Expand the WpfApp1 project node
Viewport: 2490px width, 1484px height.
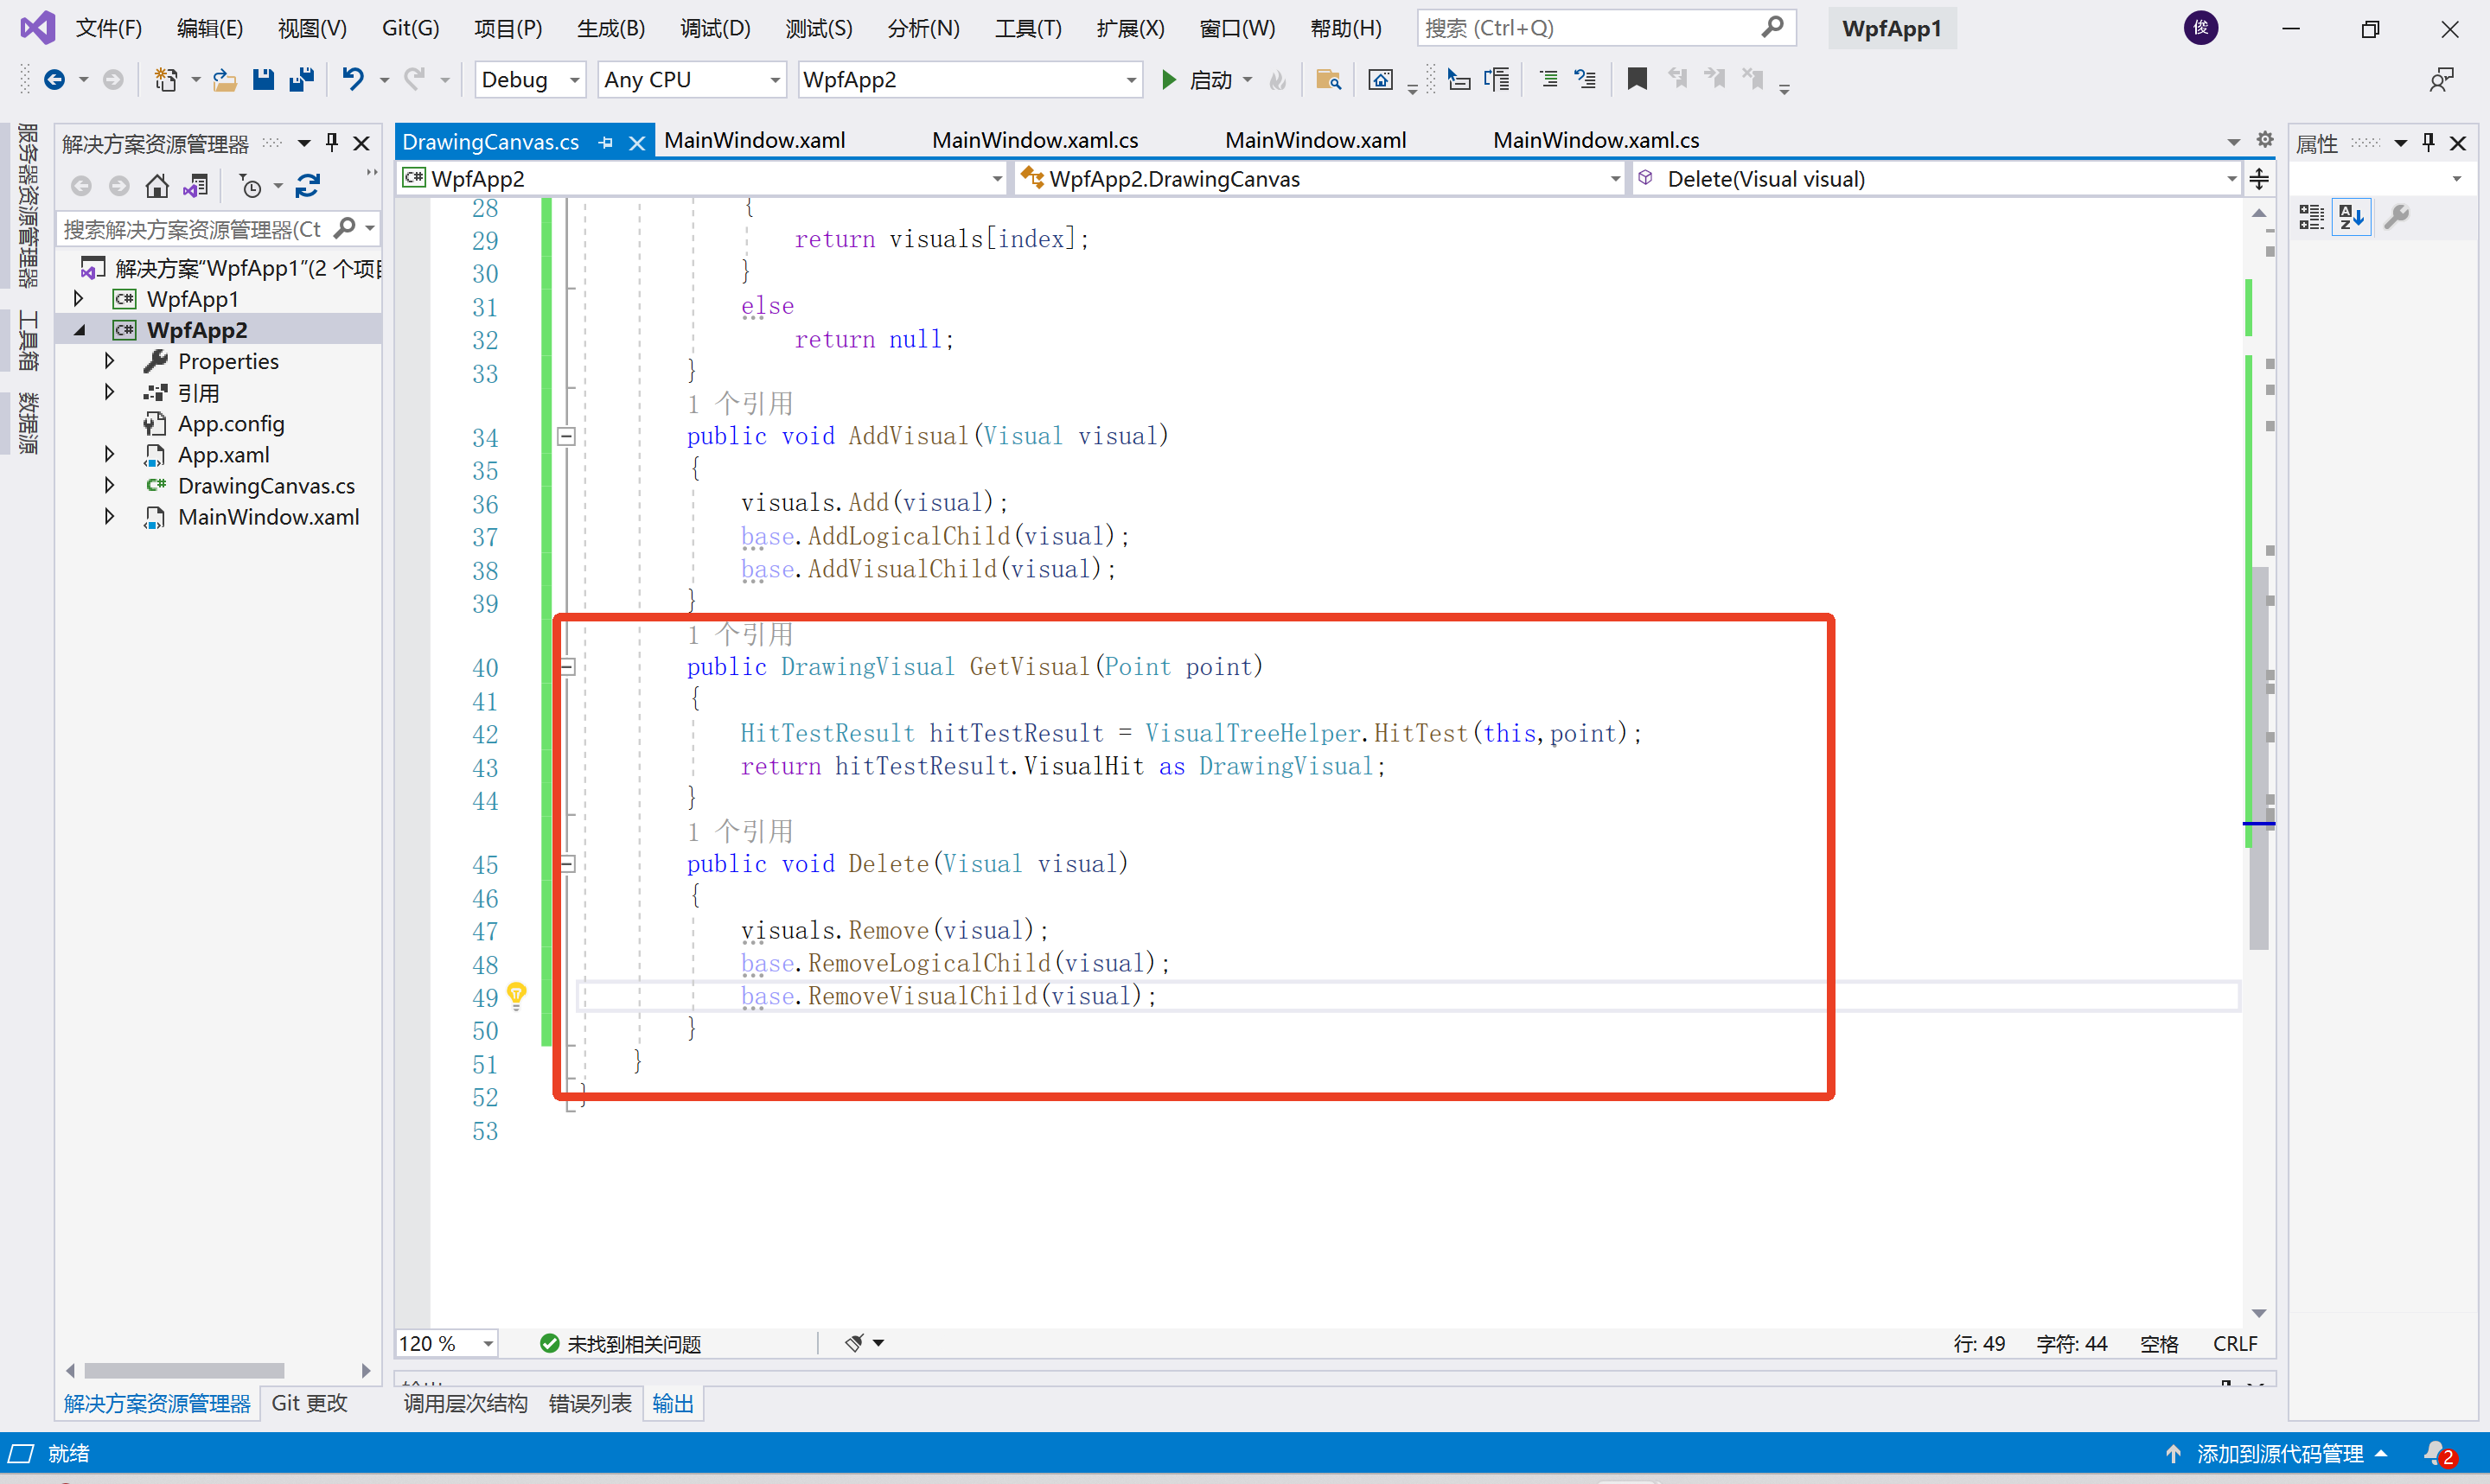79,299
